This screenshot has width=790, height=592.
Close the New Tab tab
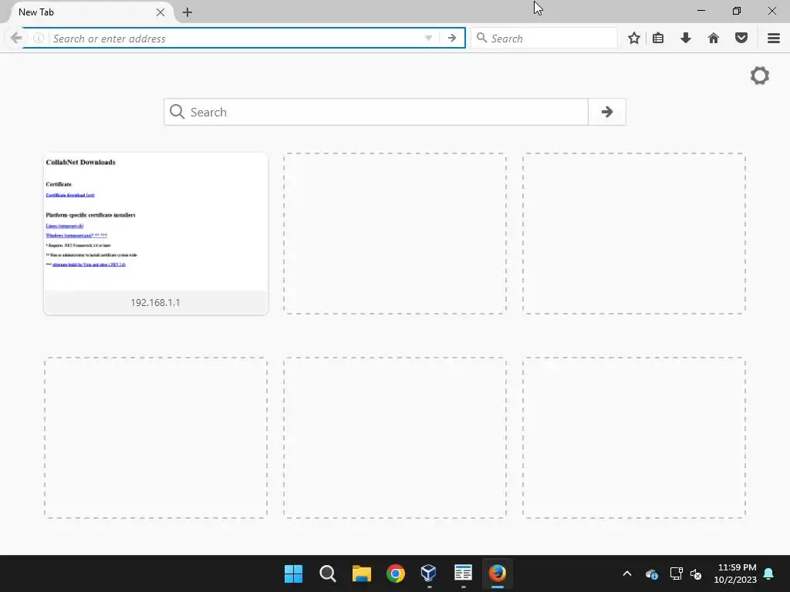point(160,12)
